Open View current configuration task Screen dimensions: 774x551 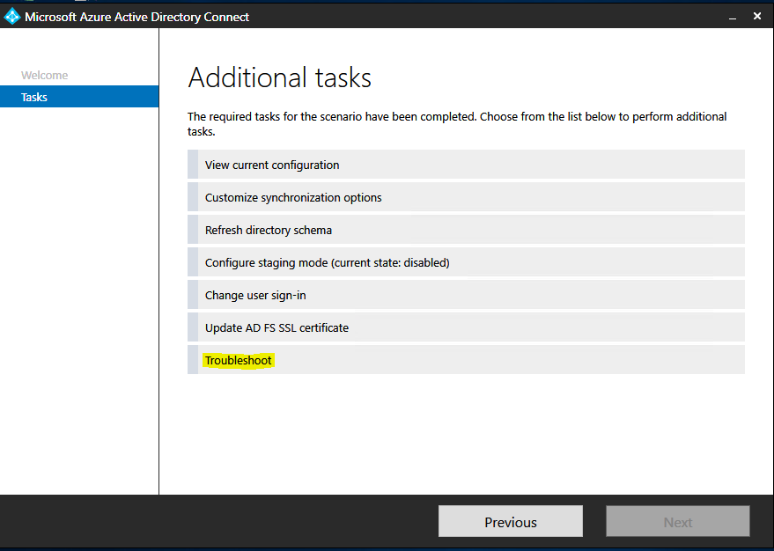(x=272, y=165)
